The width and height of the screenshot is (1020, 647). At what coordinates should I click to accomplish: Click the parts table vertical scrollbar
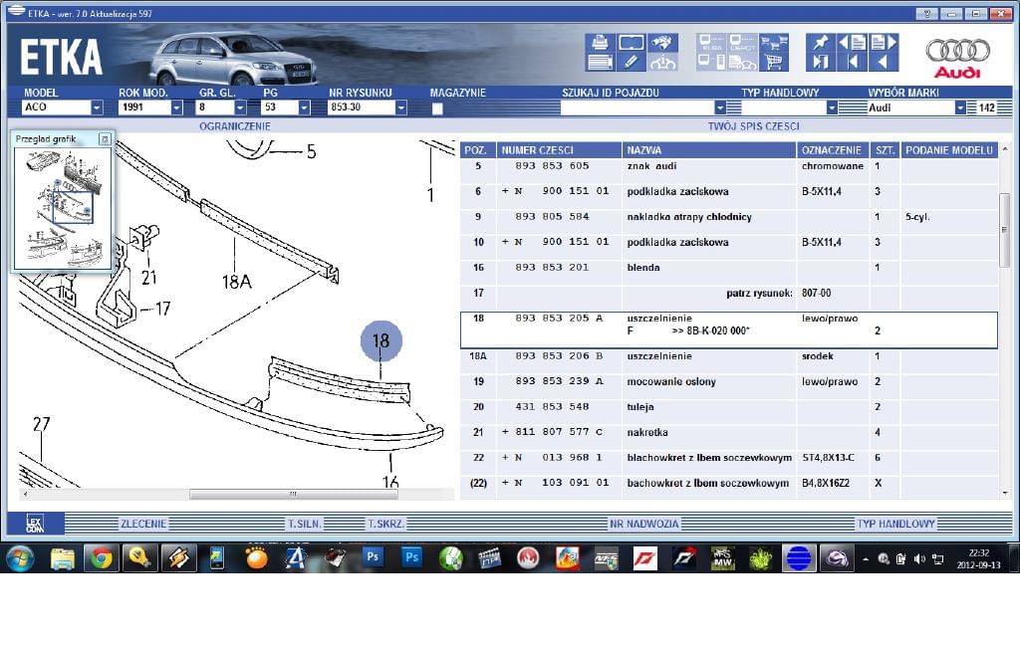[x=1004, y=230]
